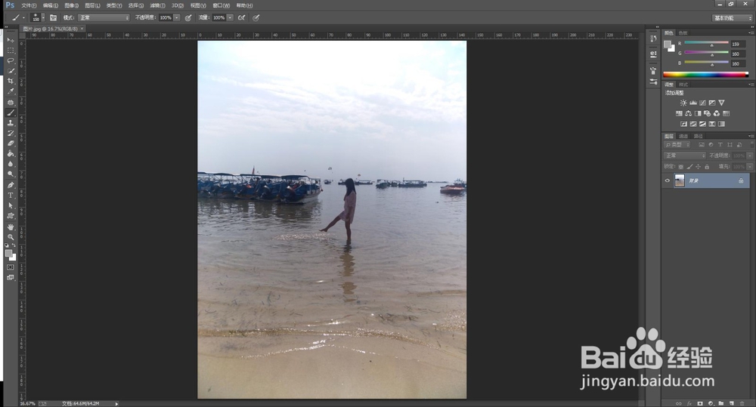Click the foreground color swatch in toolbox
Viewport: 756px width, 407px height.
click(8, 253)
